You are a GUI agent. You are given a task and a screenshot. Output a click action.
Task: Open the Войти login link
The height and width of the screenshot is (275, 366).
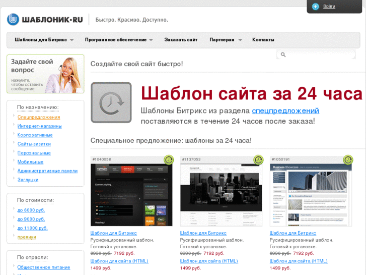tap(329, 7)
